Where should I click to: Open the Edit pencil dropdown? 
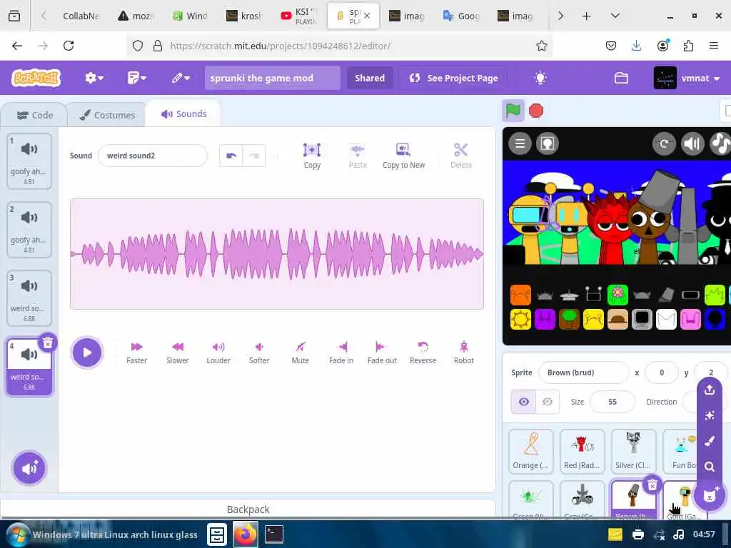[x=181, y=78]
